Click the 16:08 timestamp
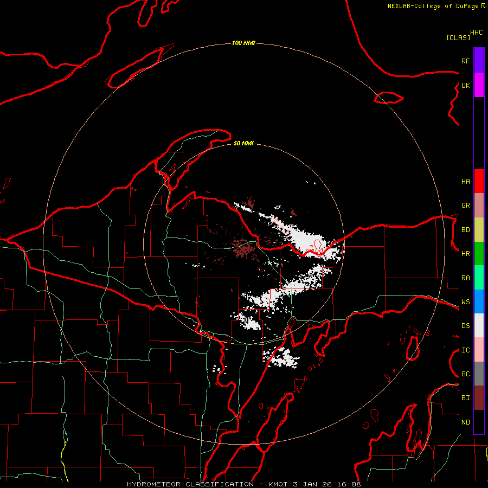The width and height of the screenshot is (488, 488). [x=349, y=484]
